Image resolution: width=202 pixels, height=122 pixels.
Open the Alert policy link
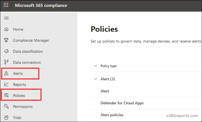click(105, 91)
